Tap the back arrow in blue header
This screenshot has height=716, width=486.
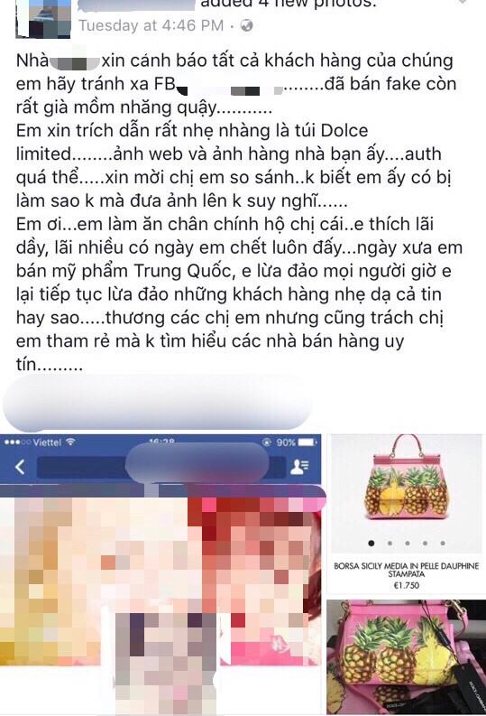point(20,467)
